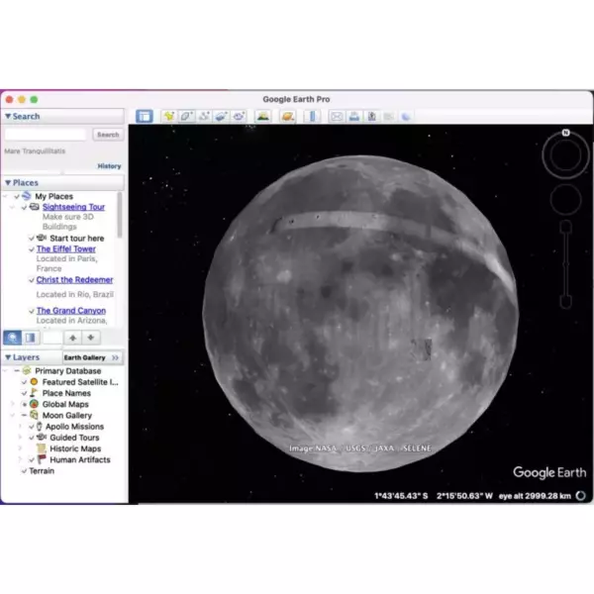Click the Record a Tour icon
The height and width of the screenshot is (594, 594).
[239, 116]
